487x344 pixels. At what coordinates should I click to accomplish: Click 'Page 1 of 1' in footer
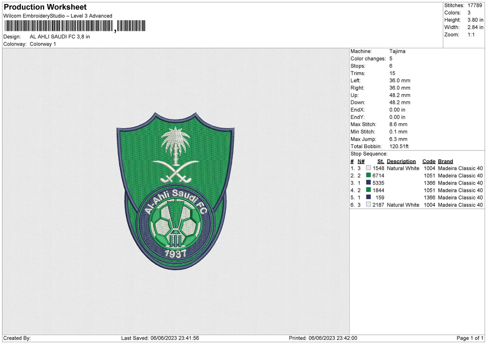pos(470,338)
